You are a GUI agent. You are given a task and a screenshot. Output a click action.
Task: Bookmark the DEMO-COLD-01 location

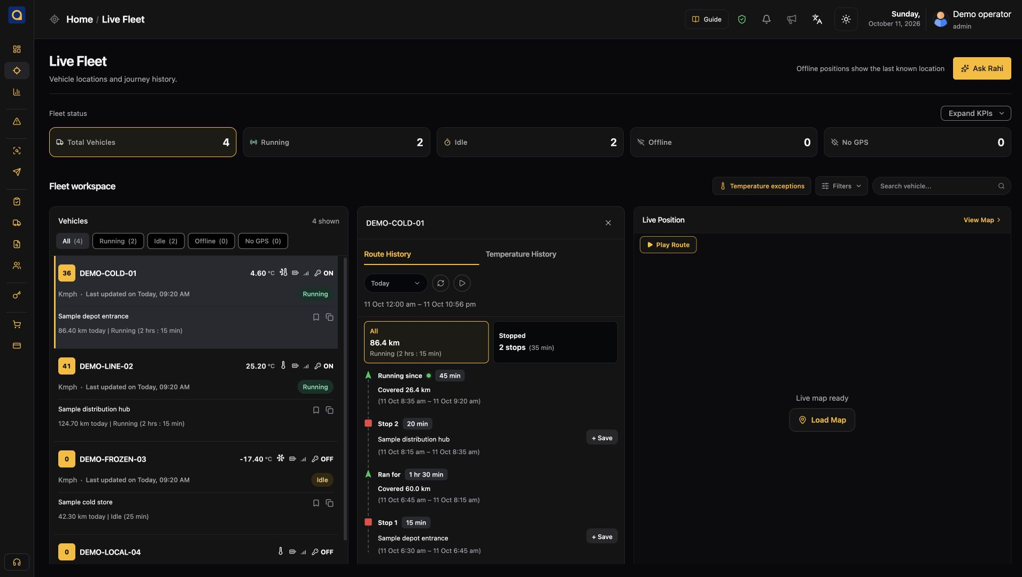coord(316,317)
